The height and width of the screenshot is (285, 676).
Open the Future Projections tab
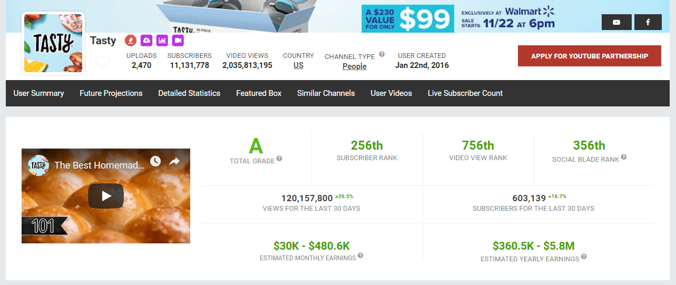(111, 93)
